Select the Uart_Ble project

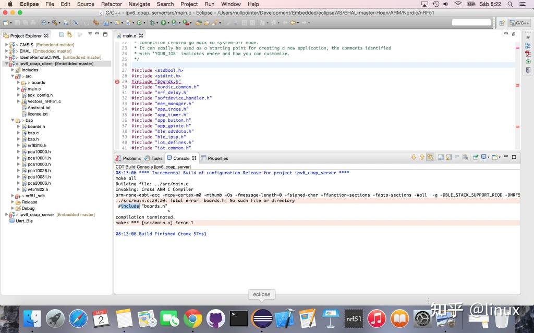click(x=24, y=221)
